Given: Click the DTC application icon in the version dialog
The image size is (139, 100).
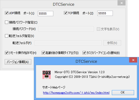Looking at the screenshot, I should [47, 75].
